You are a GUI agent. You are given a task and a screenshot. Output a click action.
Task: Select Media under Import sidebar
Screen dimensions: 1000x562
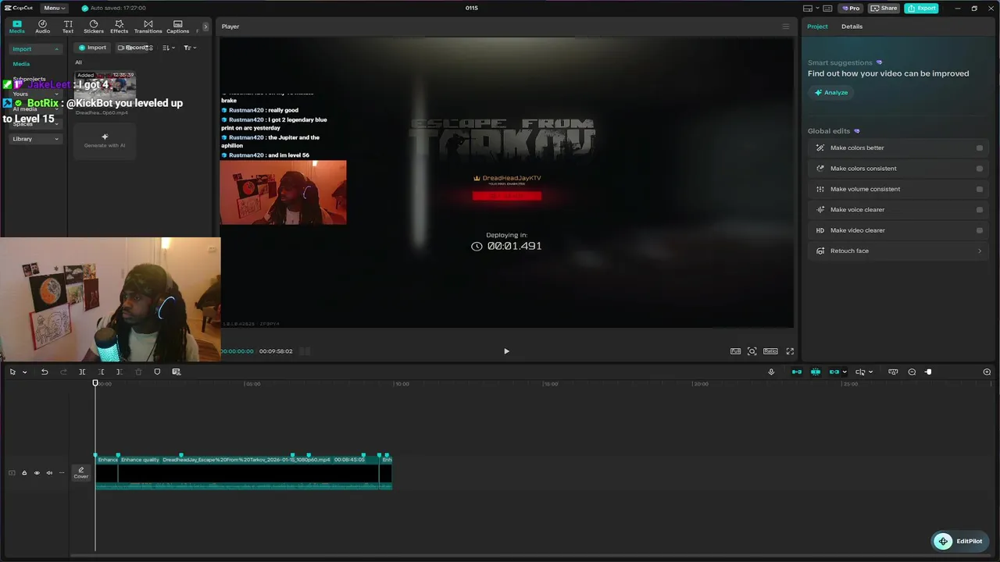click(21, 64)
